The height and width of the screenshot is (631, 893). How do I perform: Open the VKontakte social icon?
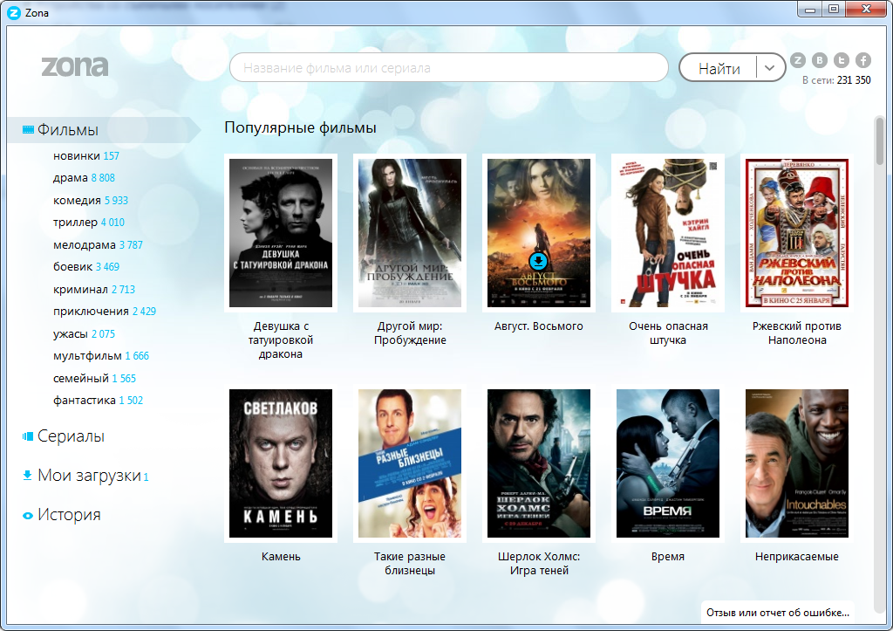point(820,60)
